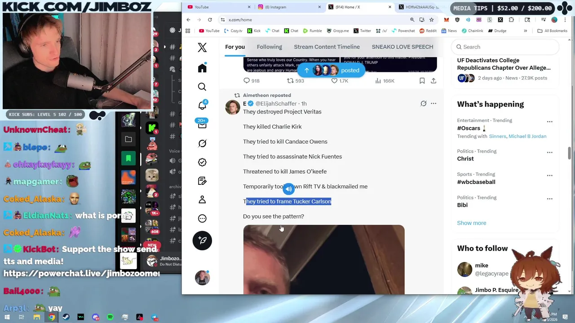Reply to the post with 918 comments

point(251,81)
